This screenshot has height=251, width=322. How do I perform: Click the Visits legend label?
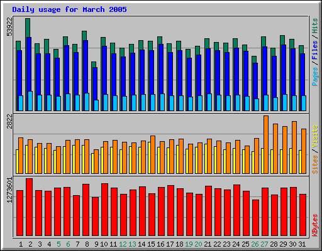pos(315,137)
